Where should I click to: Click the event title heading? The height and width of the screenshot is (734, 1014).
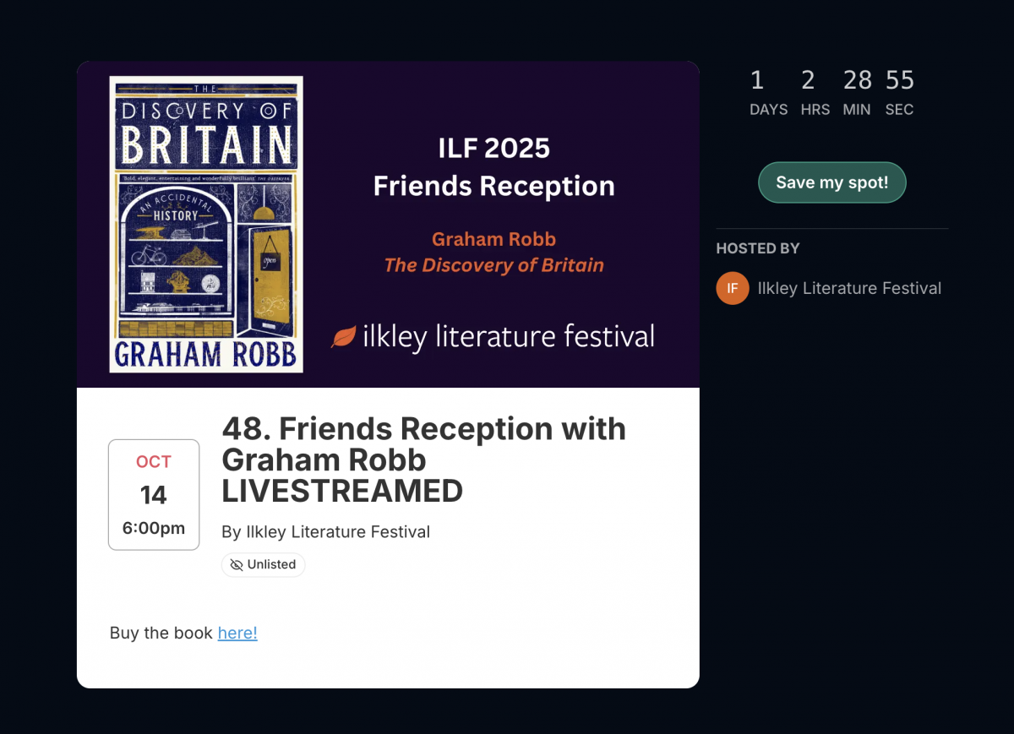pyautogui.click(x=423, y=459)
